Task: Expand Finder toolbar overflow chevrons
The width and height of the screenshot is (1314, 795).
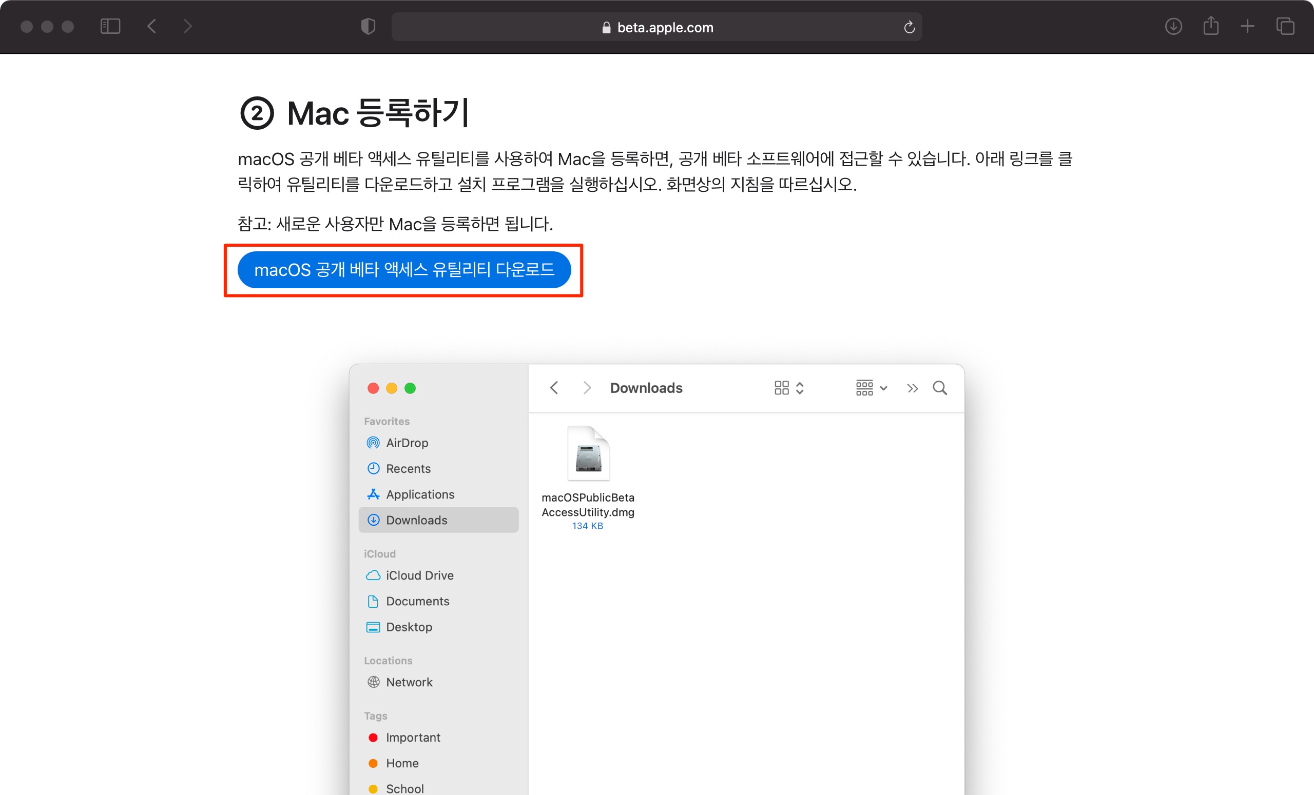Action: 912,388
